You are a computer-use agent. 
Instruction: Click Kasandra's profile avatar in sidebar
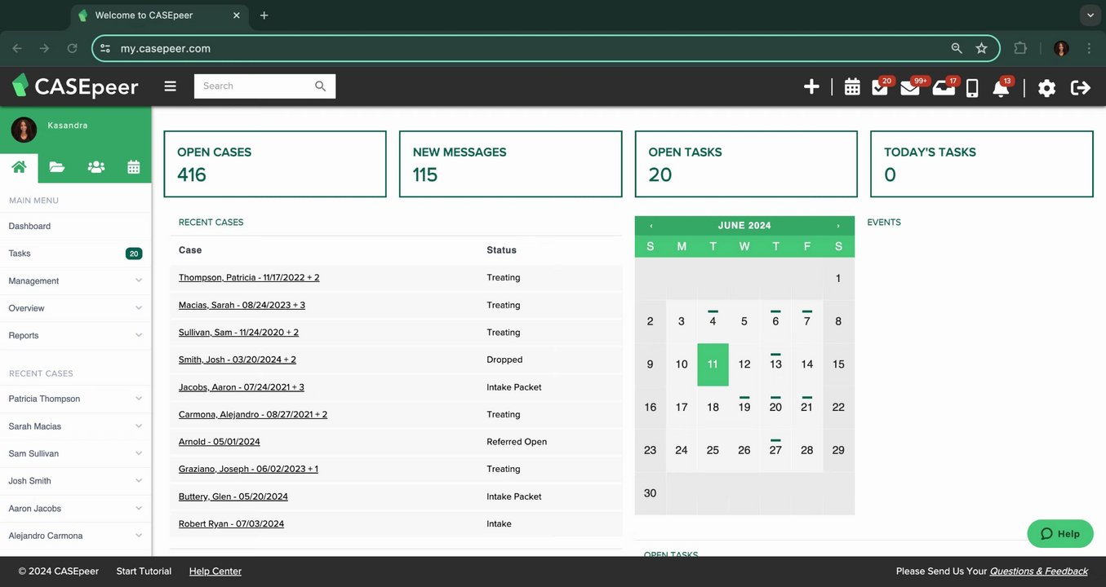pyautogui.click(x=24, y=130)
